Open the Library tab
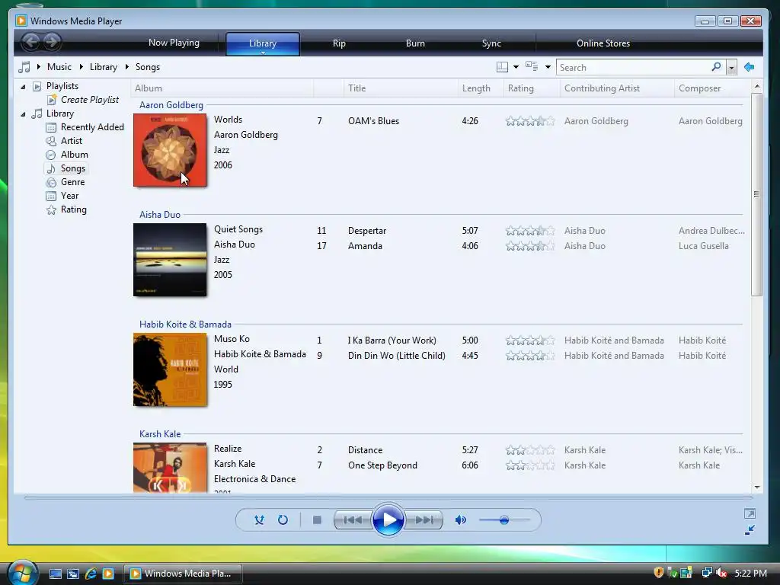This screenshot has width=780, height=585. 263,43
